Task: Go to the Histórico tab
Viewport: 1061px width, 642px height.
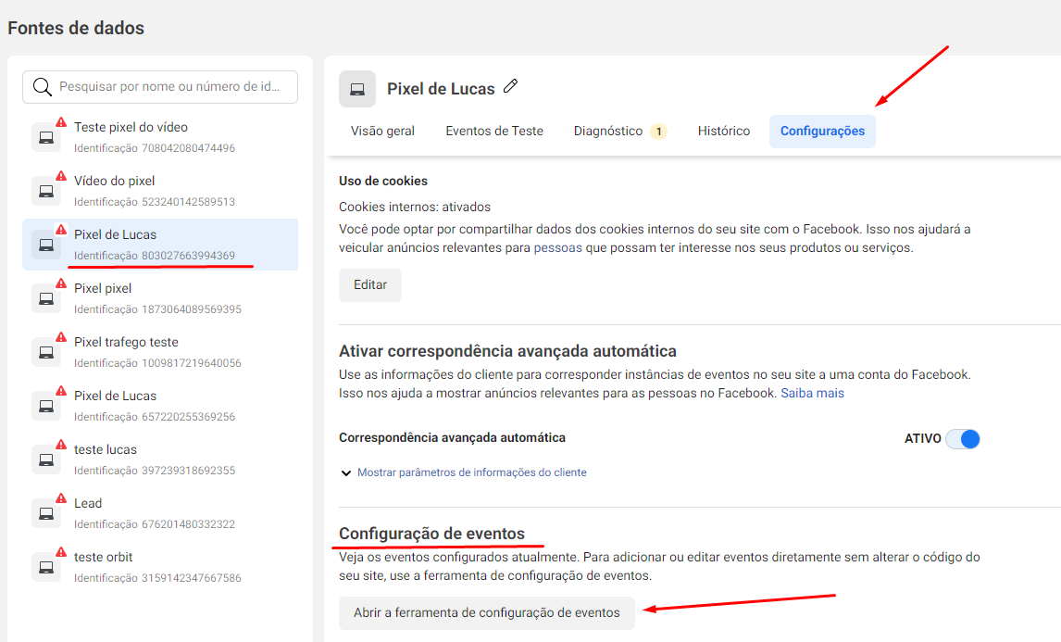Action: (724, 132)
